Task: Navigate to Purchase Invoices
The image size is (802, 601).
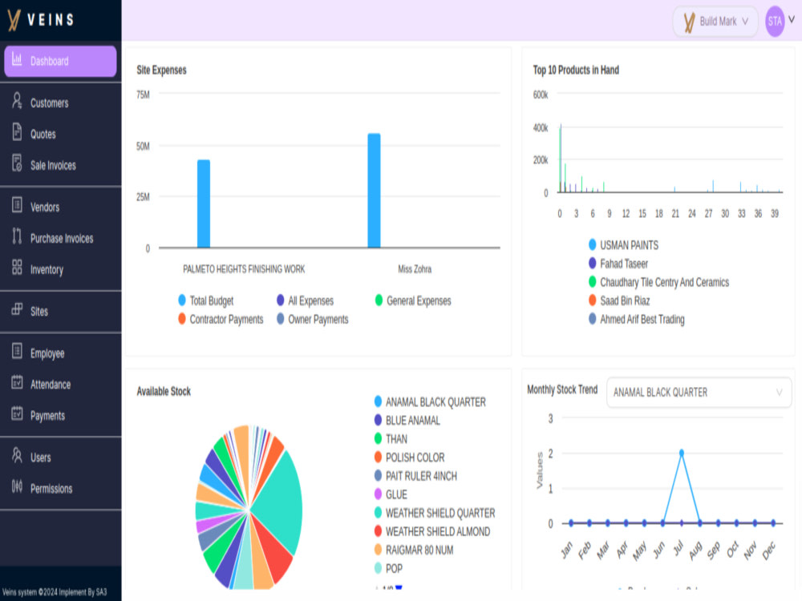Action: [60, 238]
